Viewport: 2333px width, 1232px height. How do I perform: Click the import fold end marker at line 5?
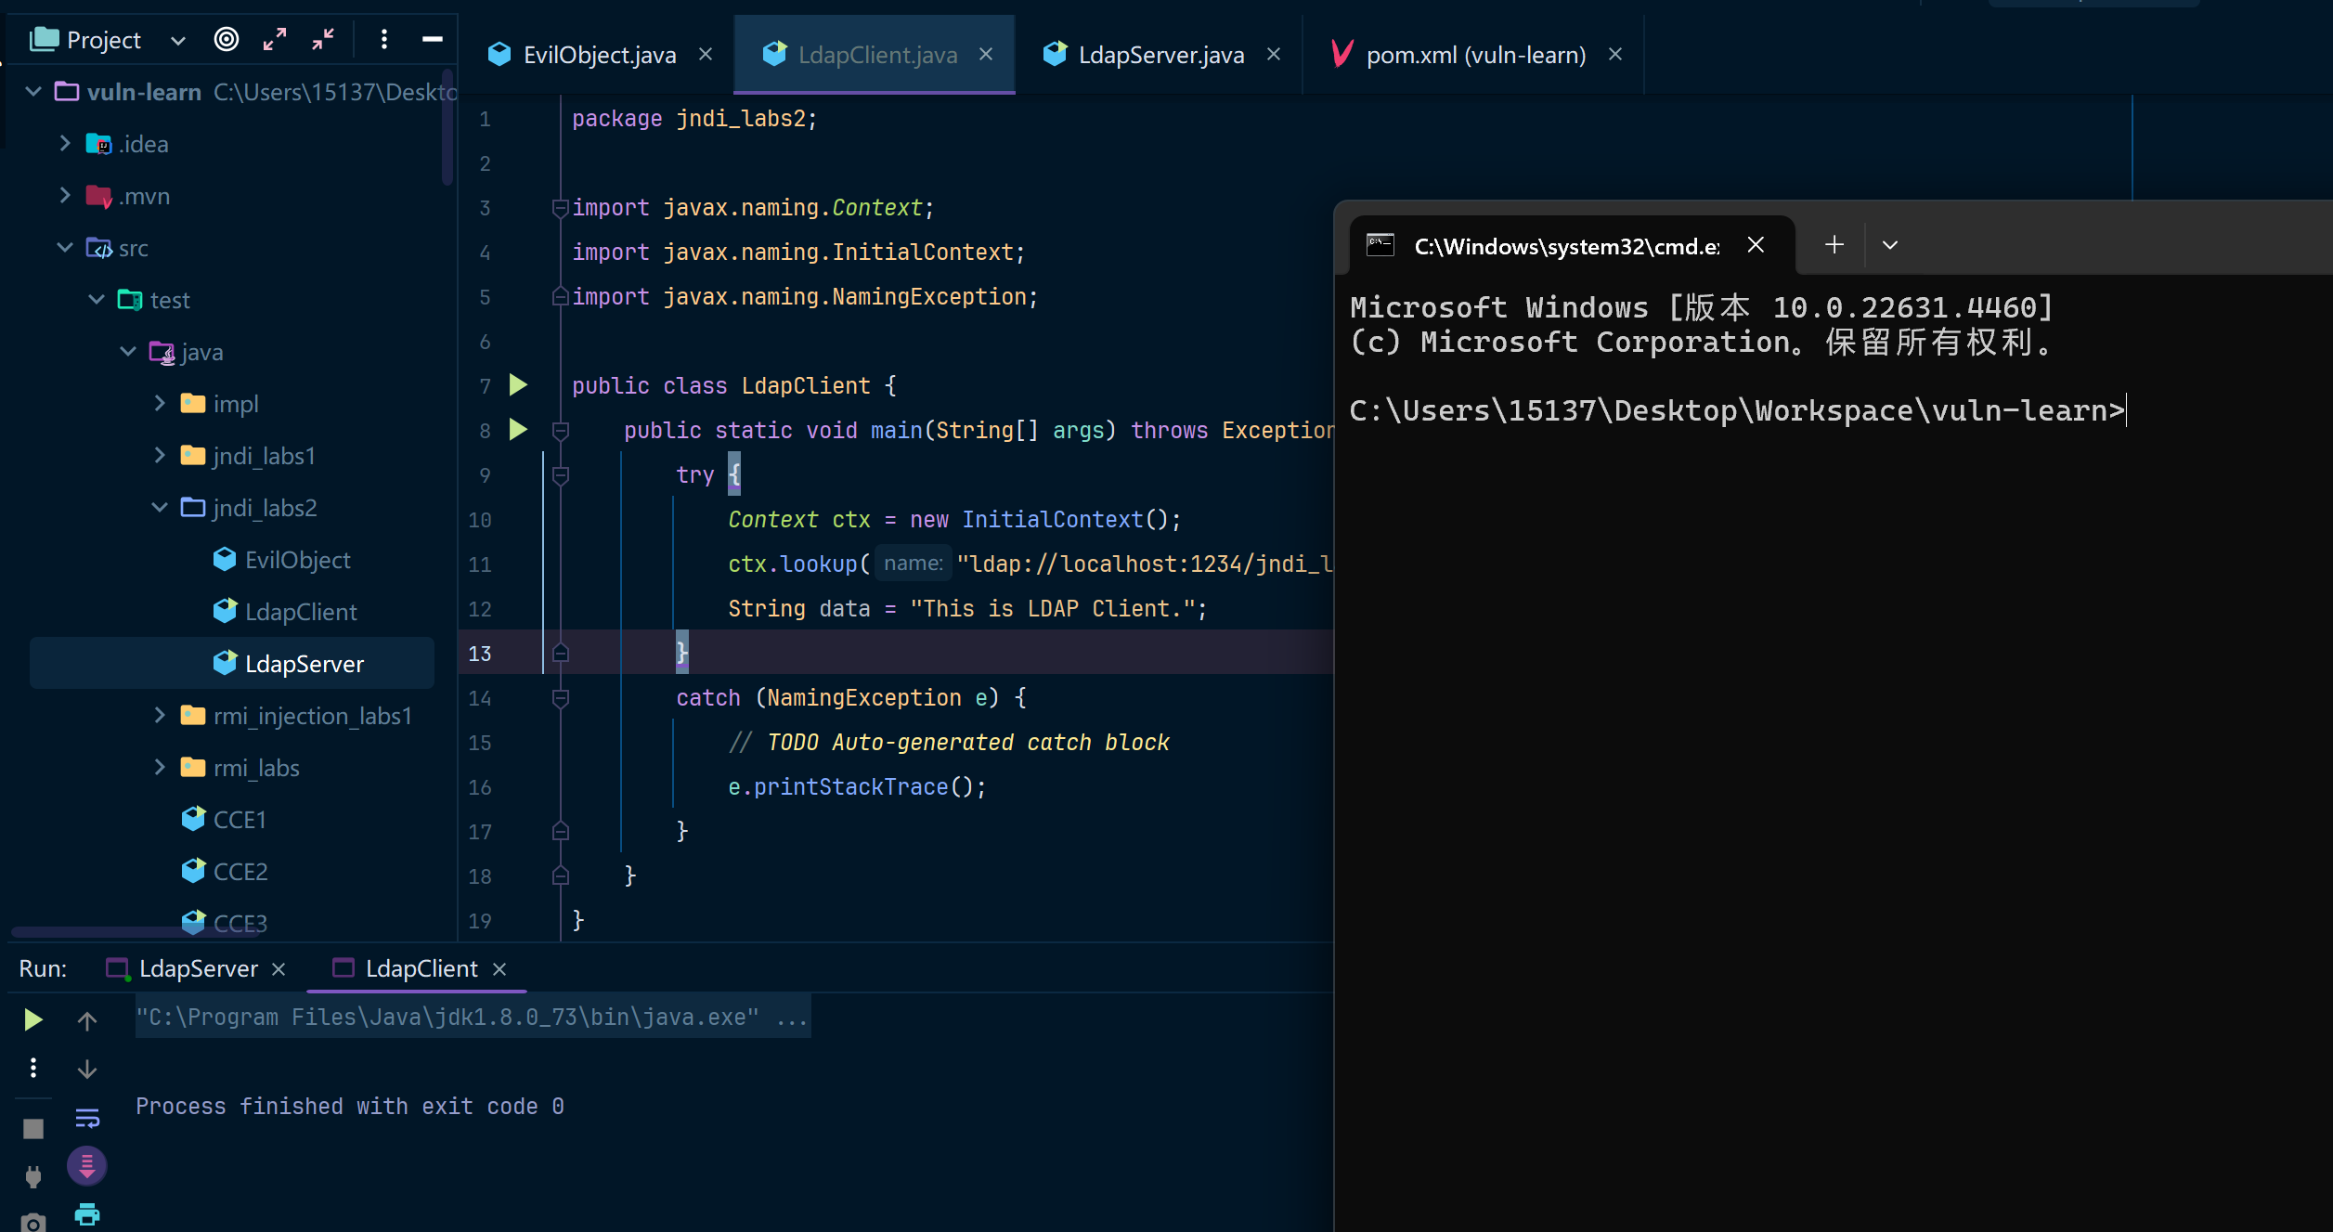(560, 296)
